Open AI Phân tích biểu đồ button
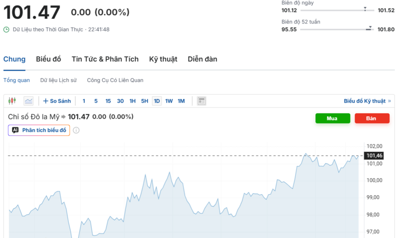The height and width of the screenshot is (238, 399). pyautogui.click(x=39, y=130)
